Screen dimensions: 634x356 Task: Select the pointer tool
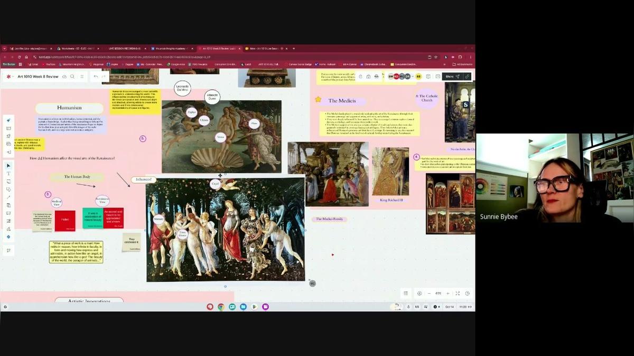(8, 165)
